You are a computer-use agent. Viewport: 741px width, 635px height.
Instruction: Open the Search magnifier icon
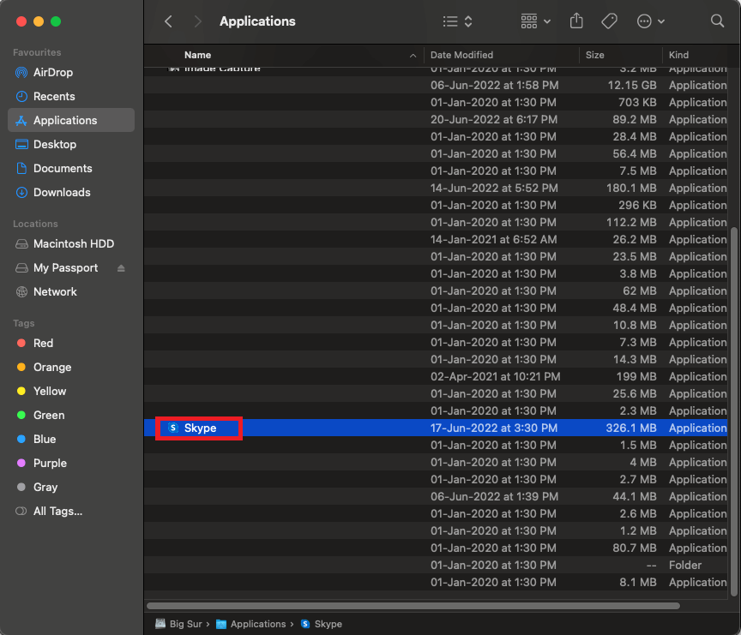pyautogui.click(x=717, y=21)
